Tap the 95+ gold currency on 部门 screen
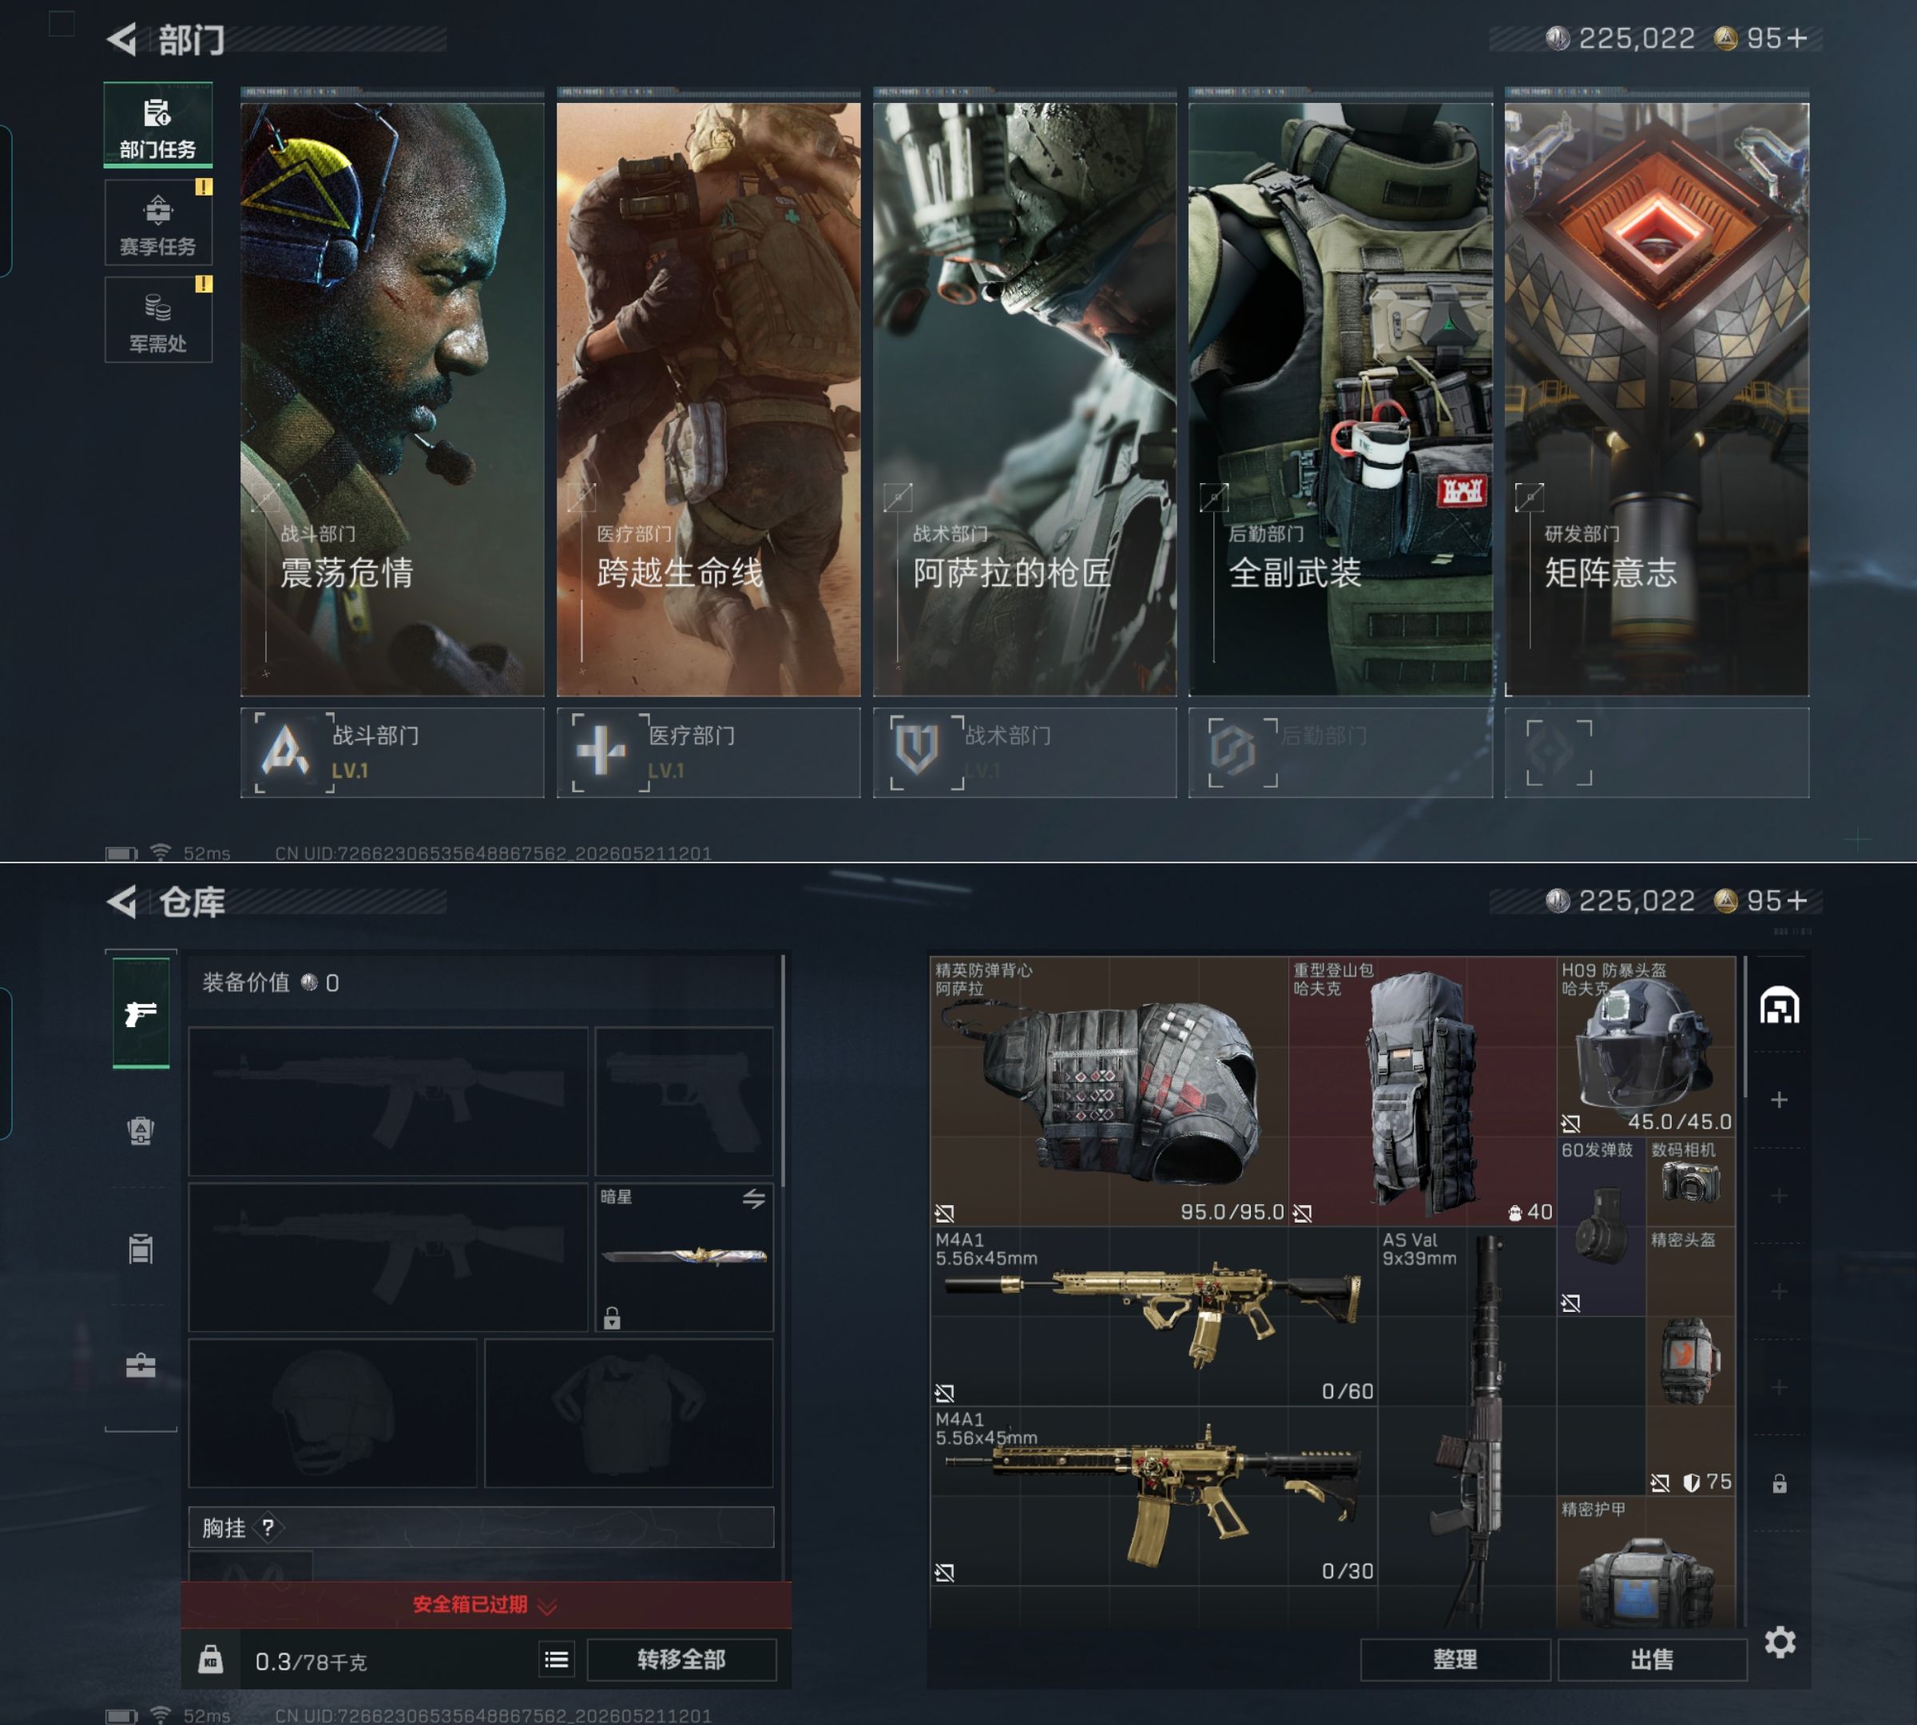This screenshot has width=1917, height=1725. tap(1760, 38)
